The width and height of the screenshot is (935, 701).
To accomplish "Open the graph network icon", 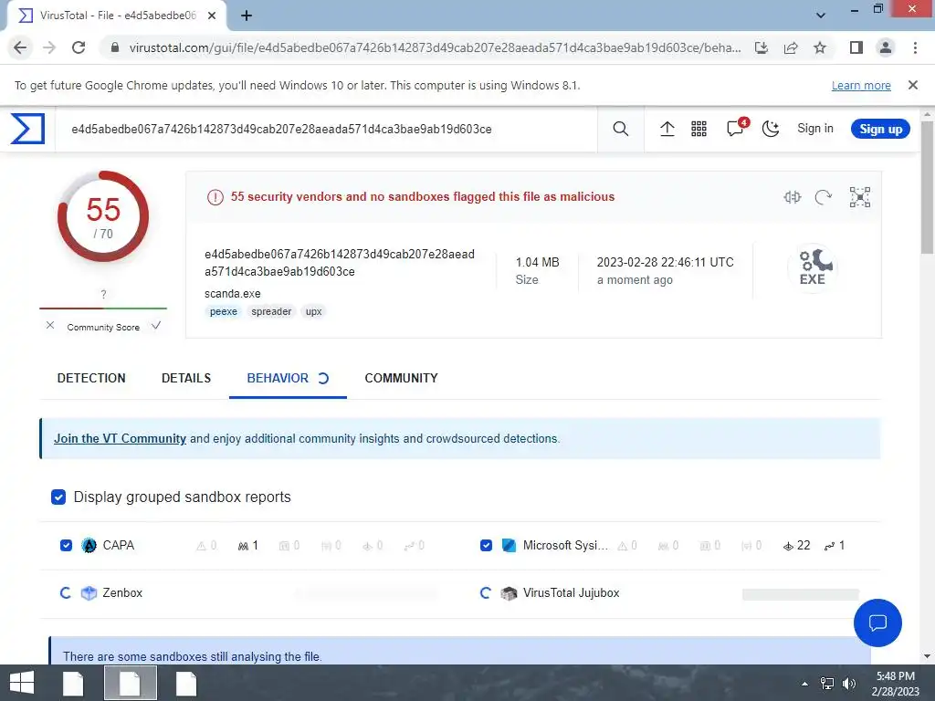I will tap(860, 197).
